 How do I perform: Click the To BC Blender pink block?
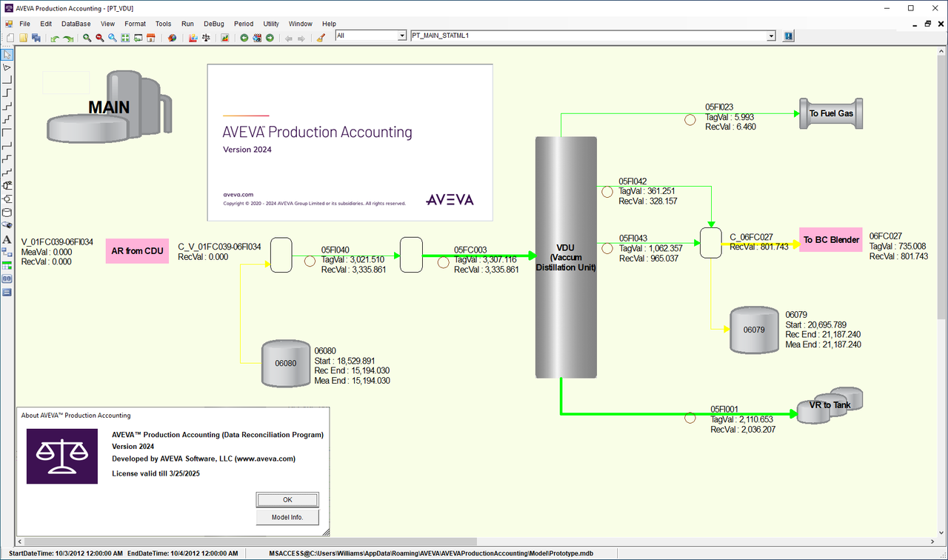tap(831, 240)
